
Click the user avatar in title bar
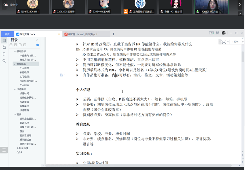click(224, 33)
